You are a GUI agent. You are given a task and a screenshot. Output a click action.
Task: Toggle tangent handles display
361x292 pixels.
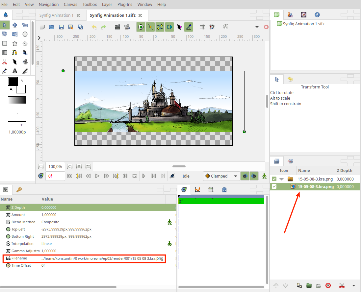coord(160,27)
